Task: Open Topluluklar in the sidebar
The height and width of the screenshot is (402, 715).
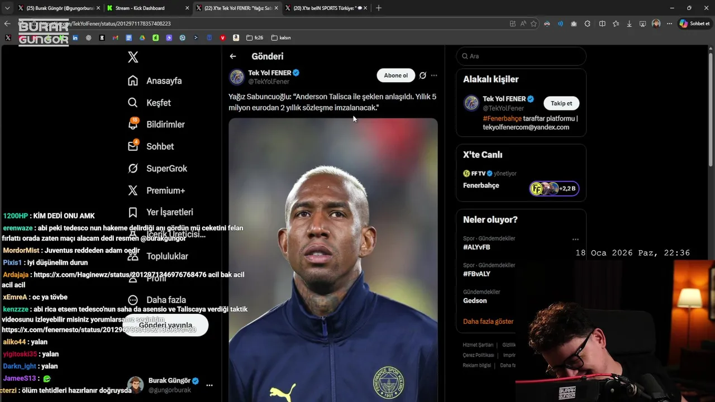Action: point(167,256)
